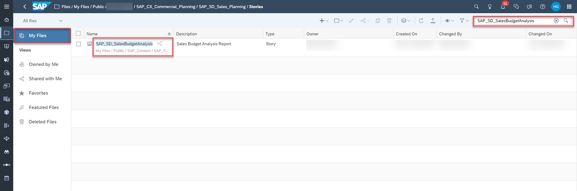The image size is (577, 191).
Task: Click the Upload file icon in toolbar
Action: 433,21
